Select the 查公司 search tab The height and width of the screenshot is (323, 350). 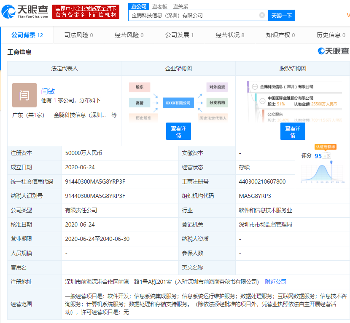pos(139,6)
